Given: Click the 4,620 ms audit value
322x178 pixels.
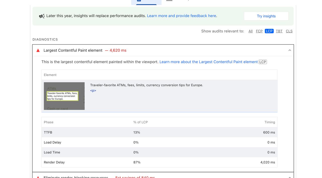Looking at the screenshot, I should coord(118,50).
